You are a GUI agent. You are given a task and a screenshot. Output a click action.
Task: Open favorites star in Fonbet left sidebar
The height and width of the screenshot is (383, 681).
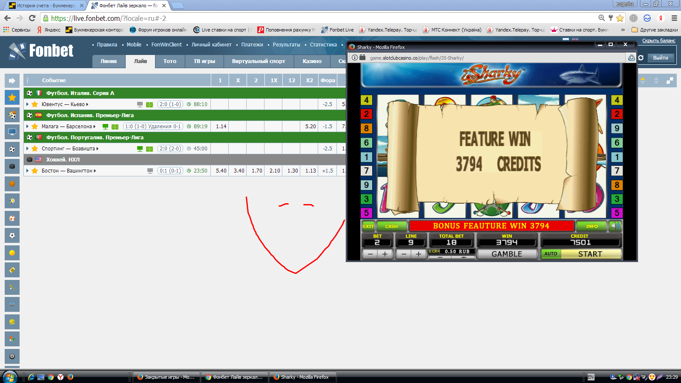point(12,98)
